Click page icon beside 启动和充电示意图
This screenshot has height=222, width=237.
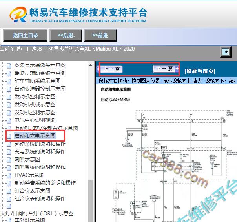9,136
